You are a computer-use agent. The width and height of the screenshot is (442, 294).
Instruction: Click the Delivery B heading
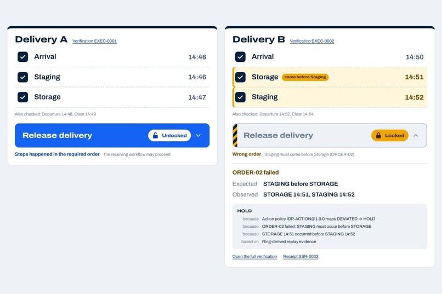[x=259, y=39]
